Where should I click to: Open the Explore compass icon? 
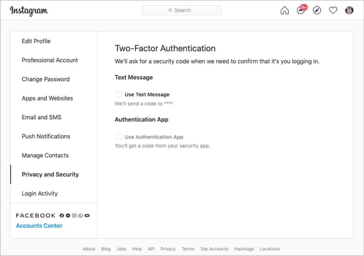coord(317,10)
